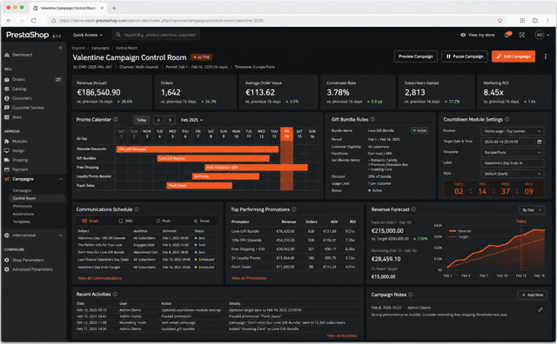Click the Flash Deals calendar bar
Viewport: 557px width, 344px height.
coord(199,186)
